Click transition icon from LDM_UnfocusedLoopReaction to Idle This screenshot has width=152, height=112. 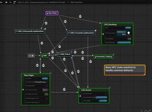[x=42, y=43]
